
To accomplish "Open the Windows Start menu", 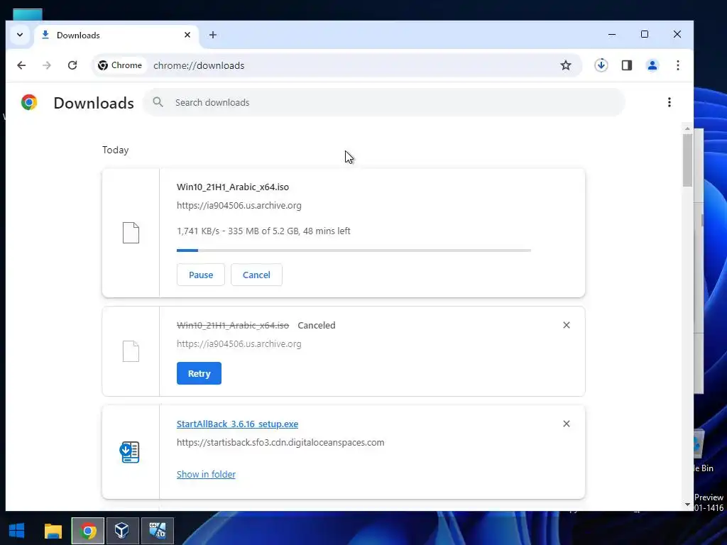I will 17,531.
